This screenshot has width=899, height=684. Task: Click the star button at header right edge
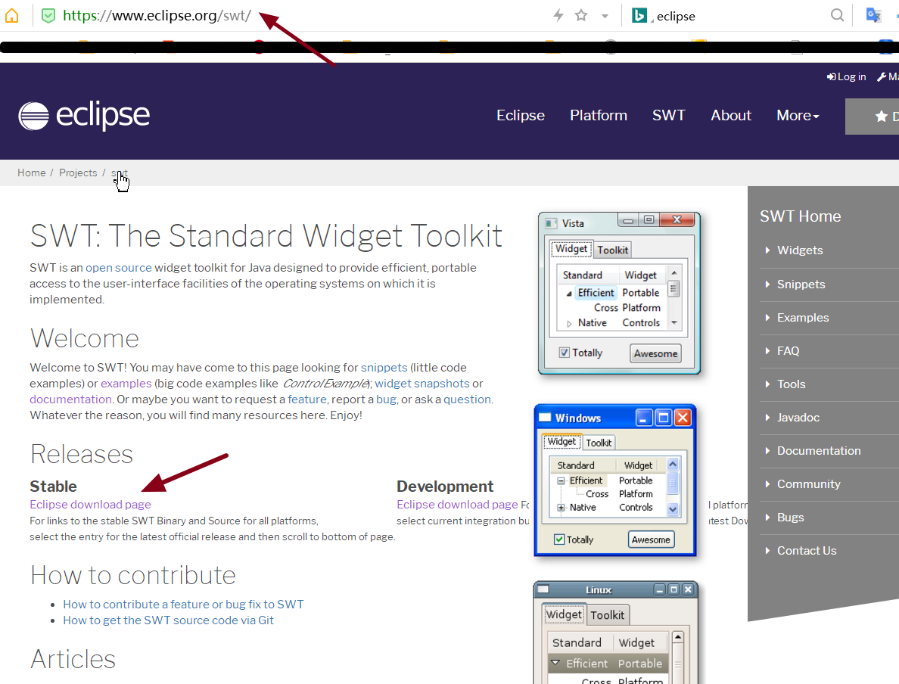(x=872, y=117)
